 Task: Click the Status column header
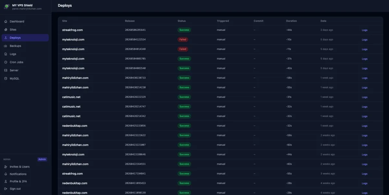point(182,21)
